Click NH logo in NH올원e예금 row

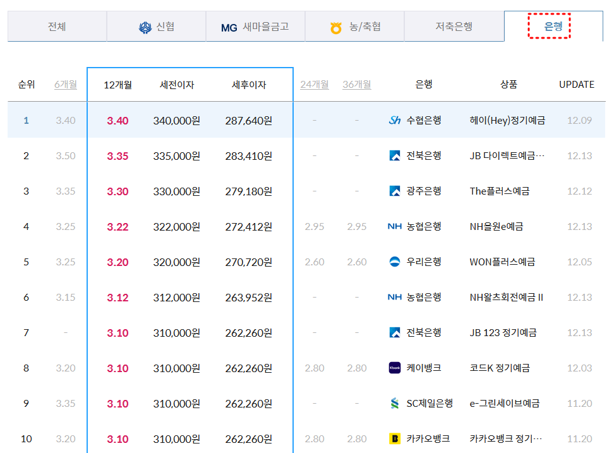pyautogui.click(x=395, y=226)
